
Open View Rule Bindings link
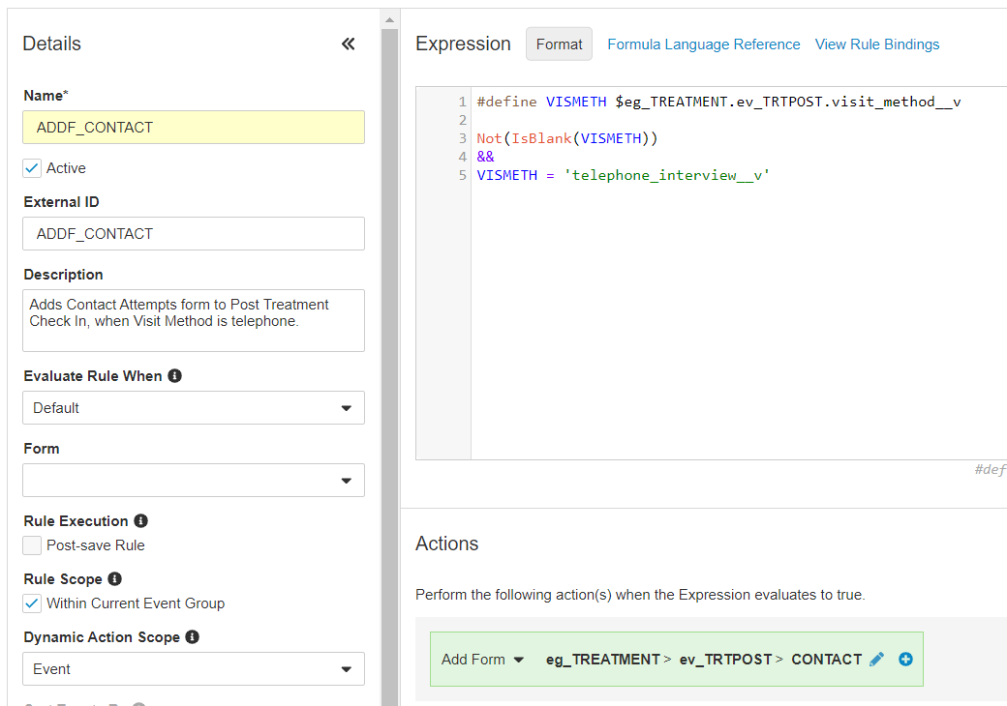point(876,44)
